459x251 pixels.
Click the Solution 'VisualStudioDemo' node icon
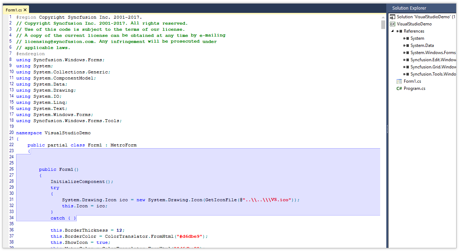click(392, 17)
